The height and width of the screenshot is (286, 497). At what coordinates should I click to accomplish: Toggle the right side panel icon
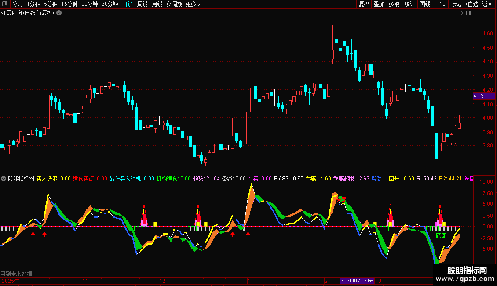click(x=469, y=13)
